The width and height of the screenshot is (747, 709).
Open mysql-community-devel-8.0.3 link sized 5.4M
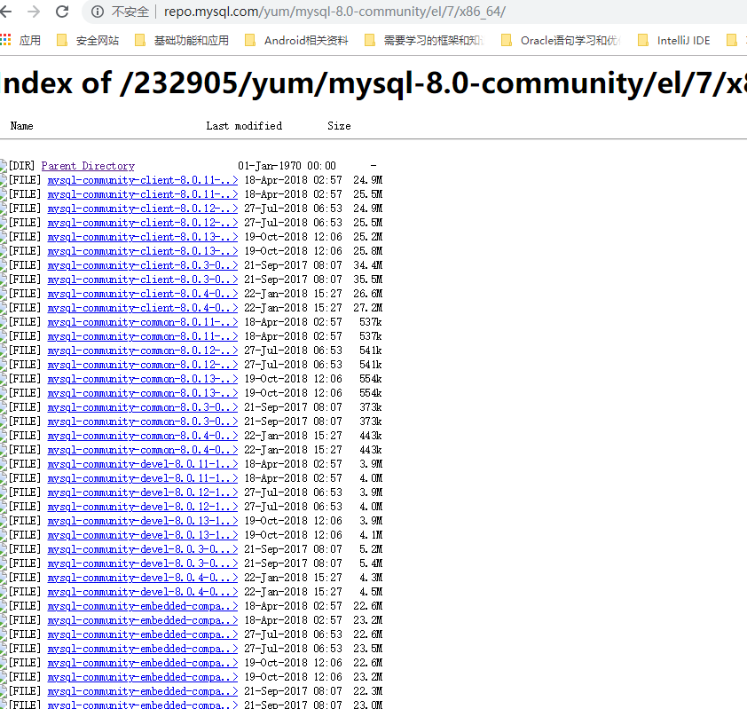point(143,563)
